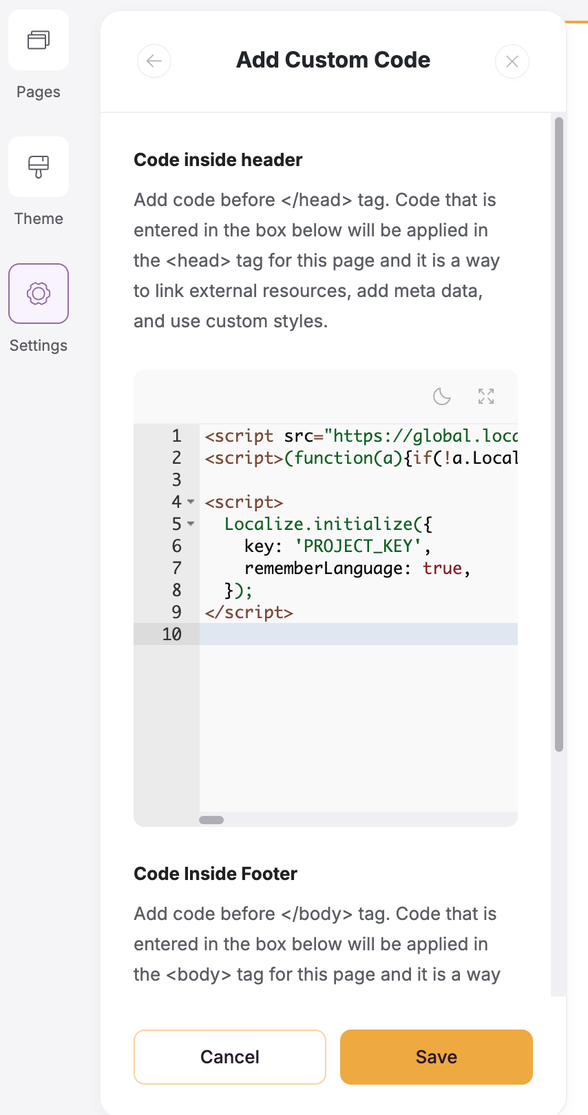This screenshot has width=588, height=1115.
Task: Click the script src line 1 code
Action: 361,436
